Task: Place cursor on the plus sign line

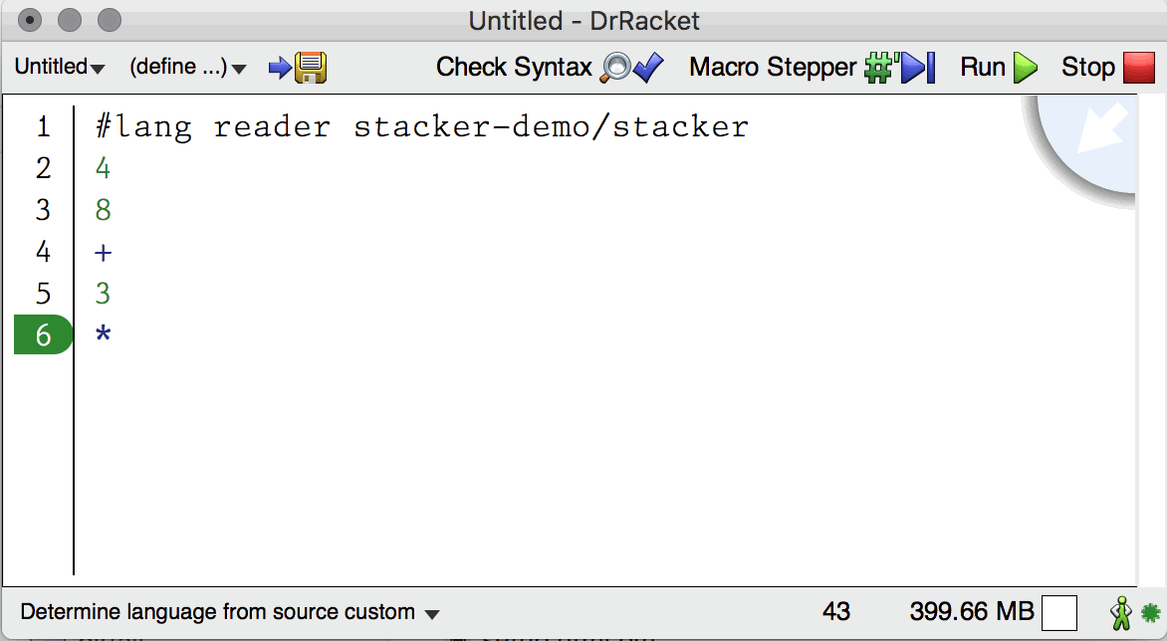Action: pos(104,253)
